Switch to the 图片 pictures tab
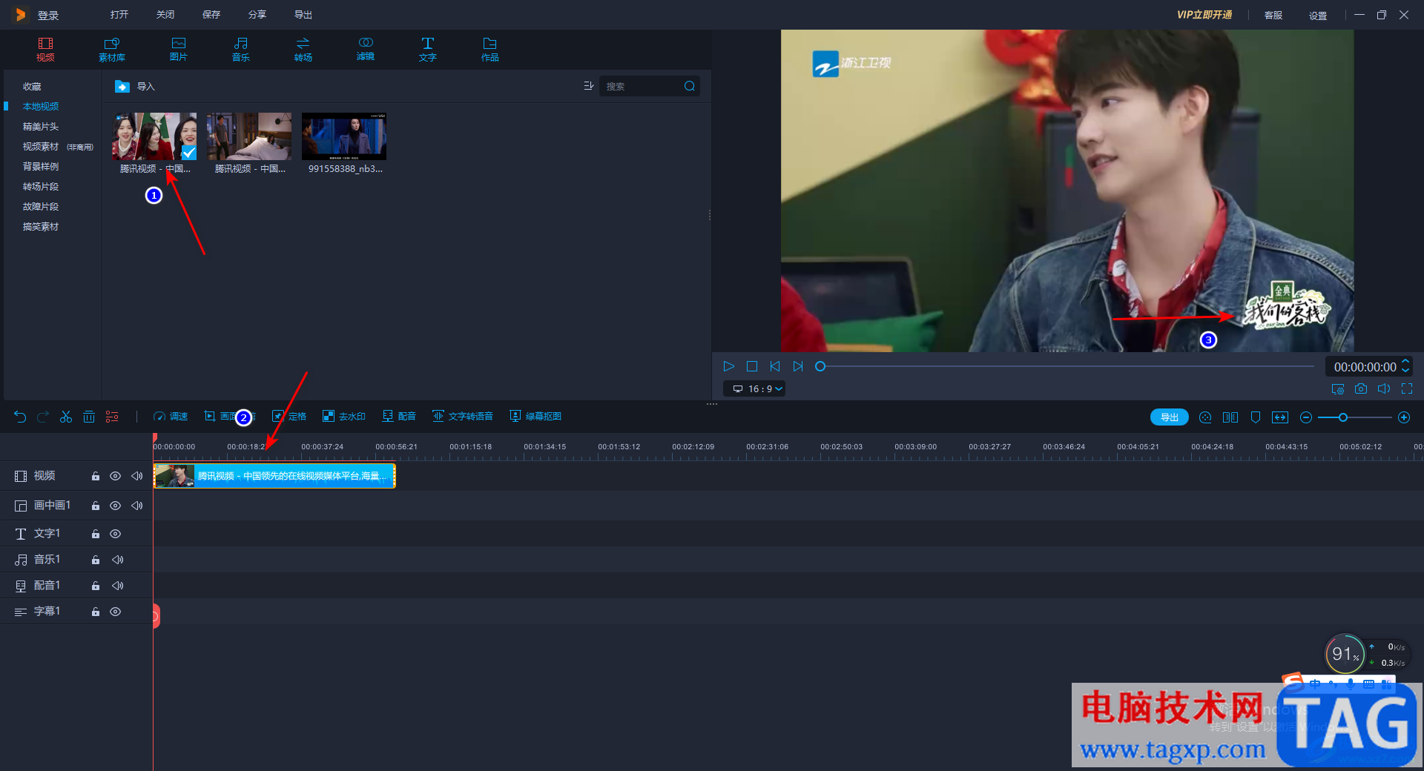This screenshot has height=771, width=1424. (179, 50)
